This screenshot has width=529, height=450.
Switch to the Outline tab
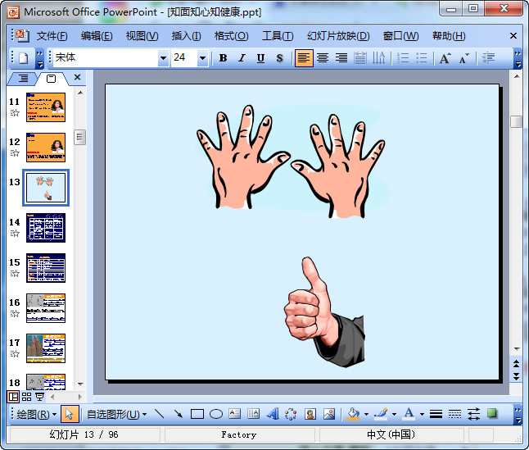pyautogui.click(x=23, y=79)
